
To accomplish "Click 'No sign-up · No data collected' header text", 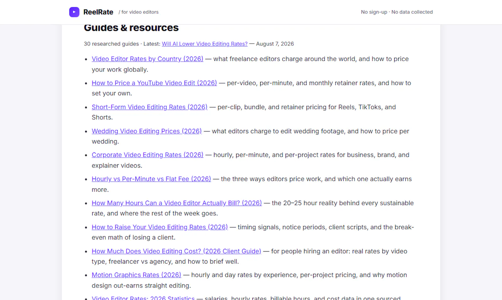I will (x=397, y=12).
